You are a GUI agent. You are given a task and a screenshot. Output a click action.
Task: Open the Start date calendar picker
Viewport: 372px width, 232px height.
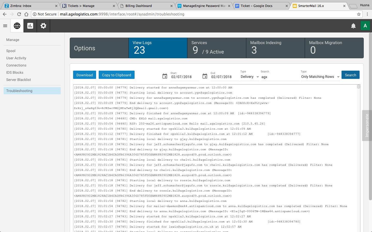click(165, 76)
